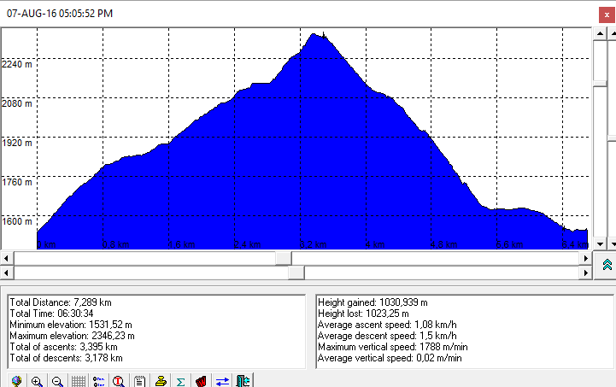The width and height of the screenshot is (616, 387).
Task: Click the 'Average vertical speed: 0,02 m/min' line
Action: [x=390, y=358]
